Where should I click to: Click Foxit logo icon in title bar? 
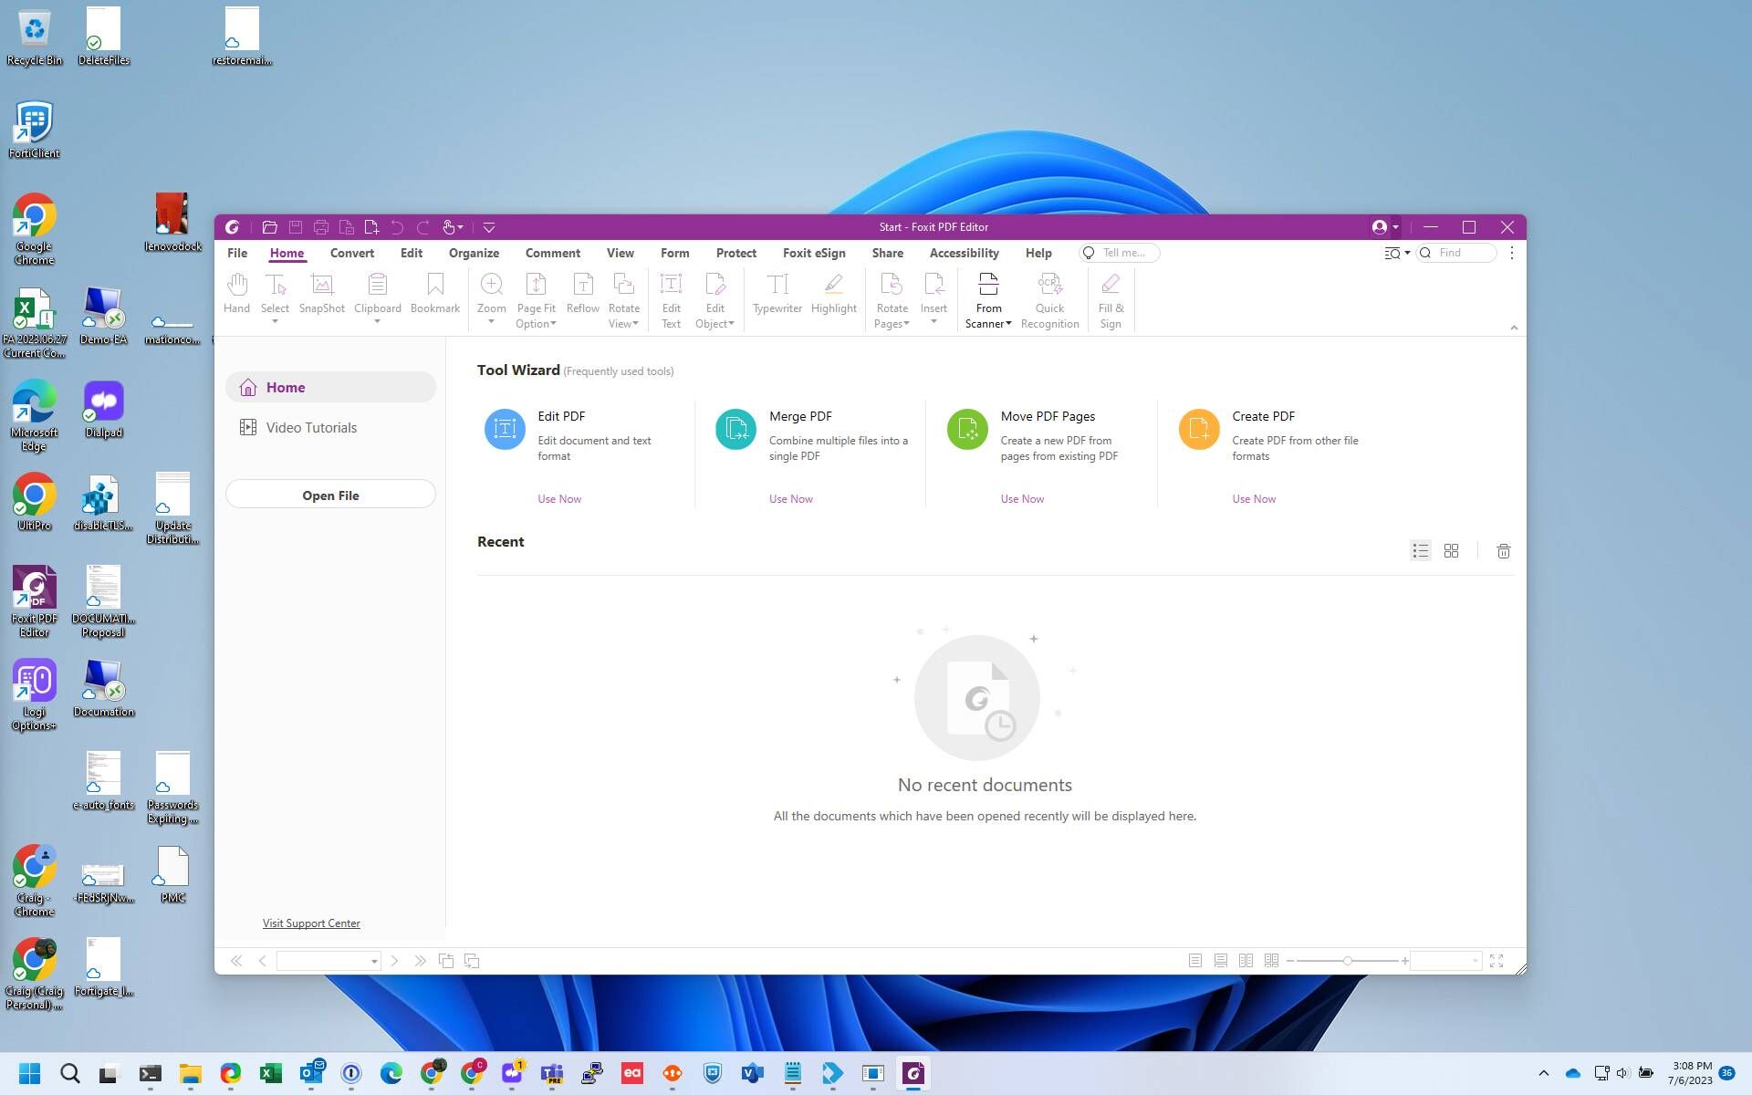tap(233, 227)
